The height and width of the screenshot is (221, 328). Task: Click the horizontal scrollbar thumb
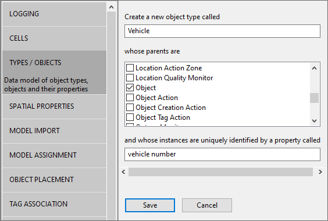coord(220,172)
